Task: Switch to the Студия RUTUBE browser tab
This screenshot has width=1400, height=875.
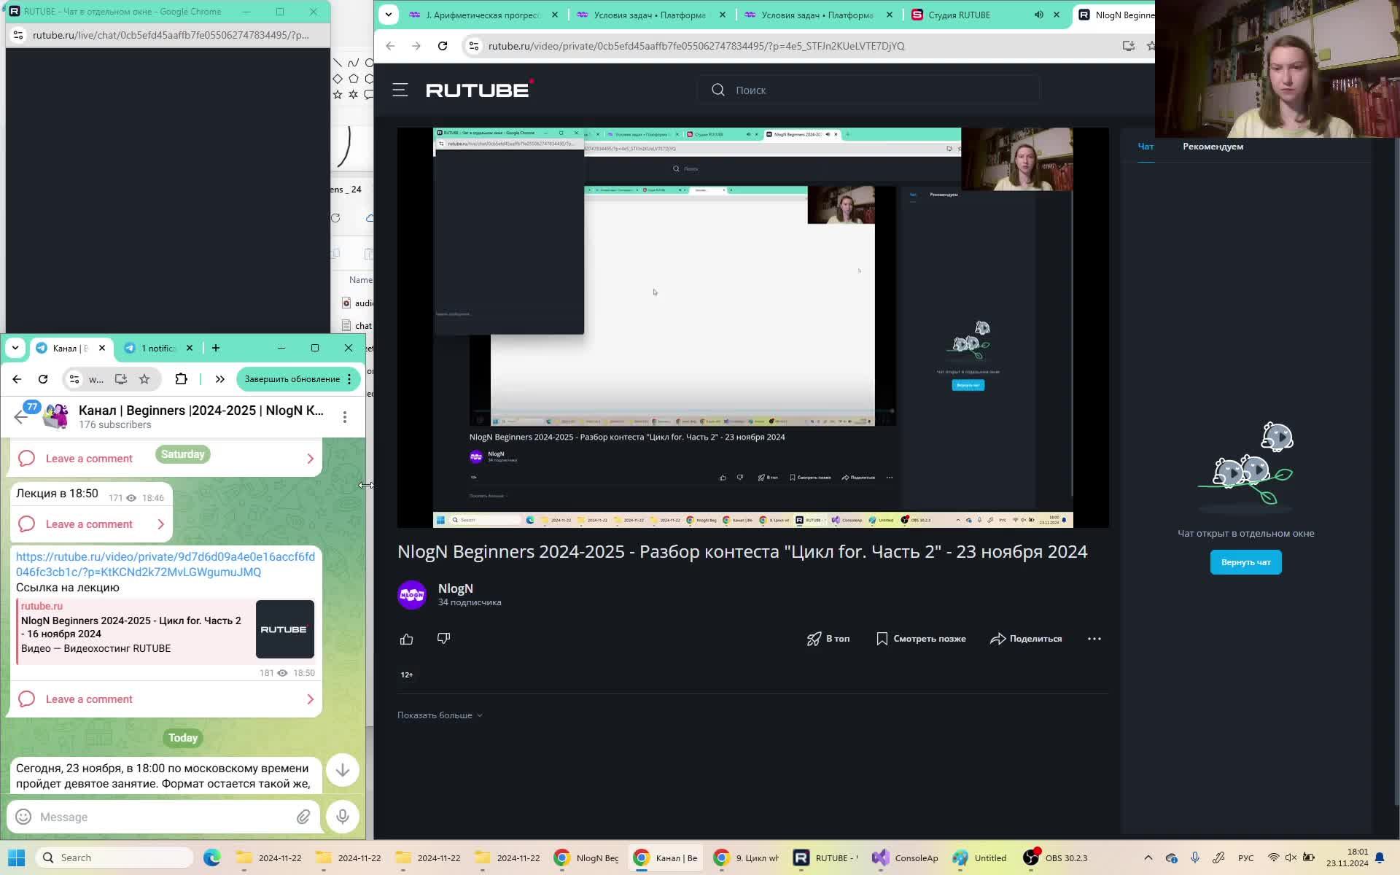Action: [959, 15]
